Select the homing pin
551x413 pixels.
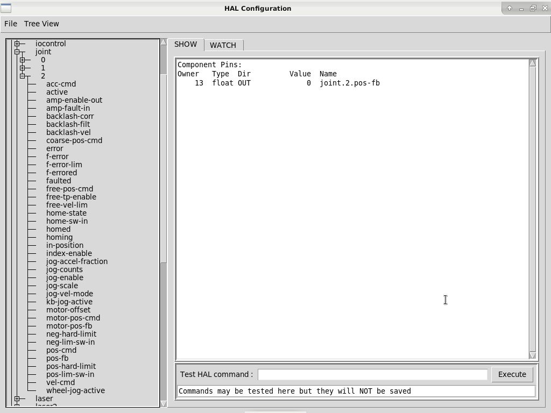point(59,237)
